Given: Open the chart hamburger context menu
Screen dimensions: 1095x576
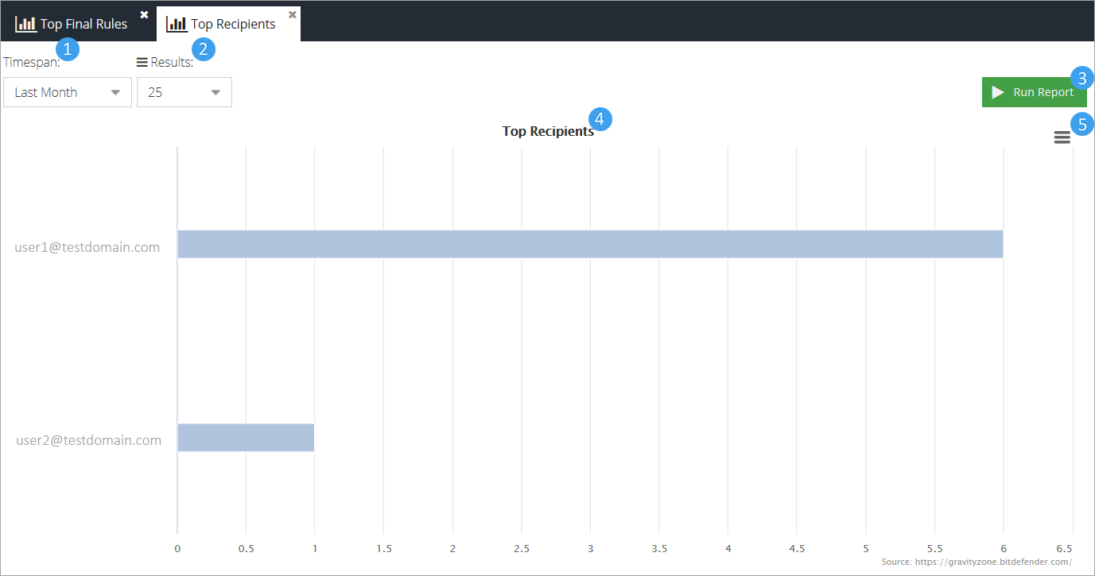Looking at the screenshot, I should [1062, 137].
